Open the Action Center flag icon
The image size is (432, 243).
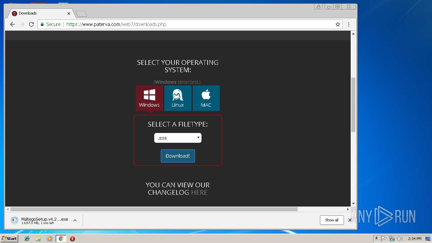coord(384,239)
